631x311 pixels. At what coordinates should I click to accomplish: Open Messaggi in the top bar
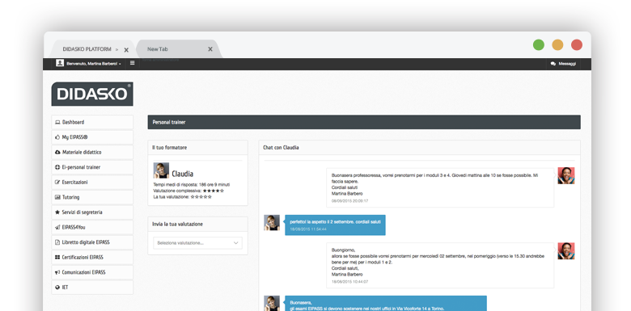pos(563,64)
